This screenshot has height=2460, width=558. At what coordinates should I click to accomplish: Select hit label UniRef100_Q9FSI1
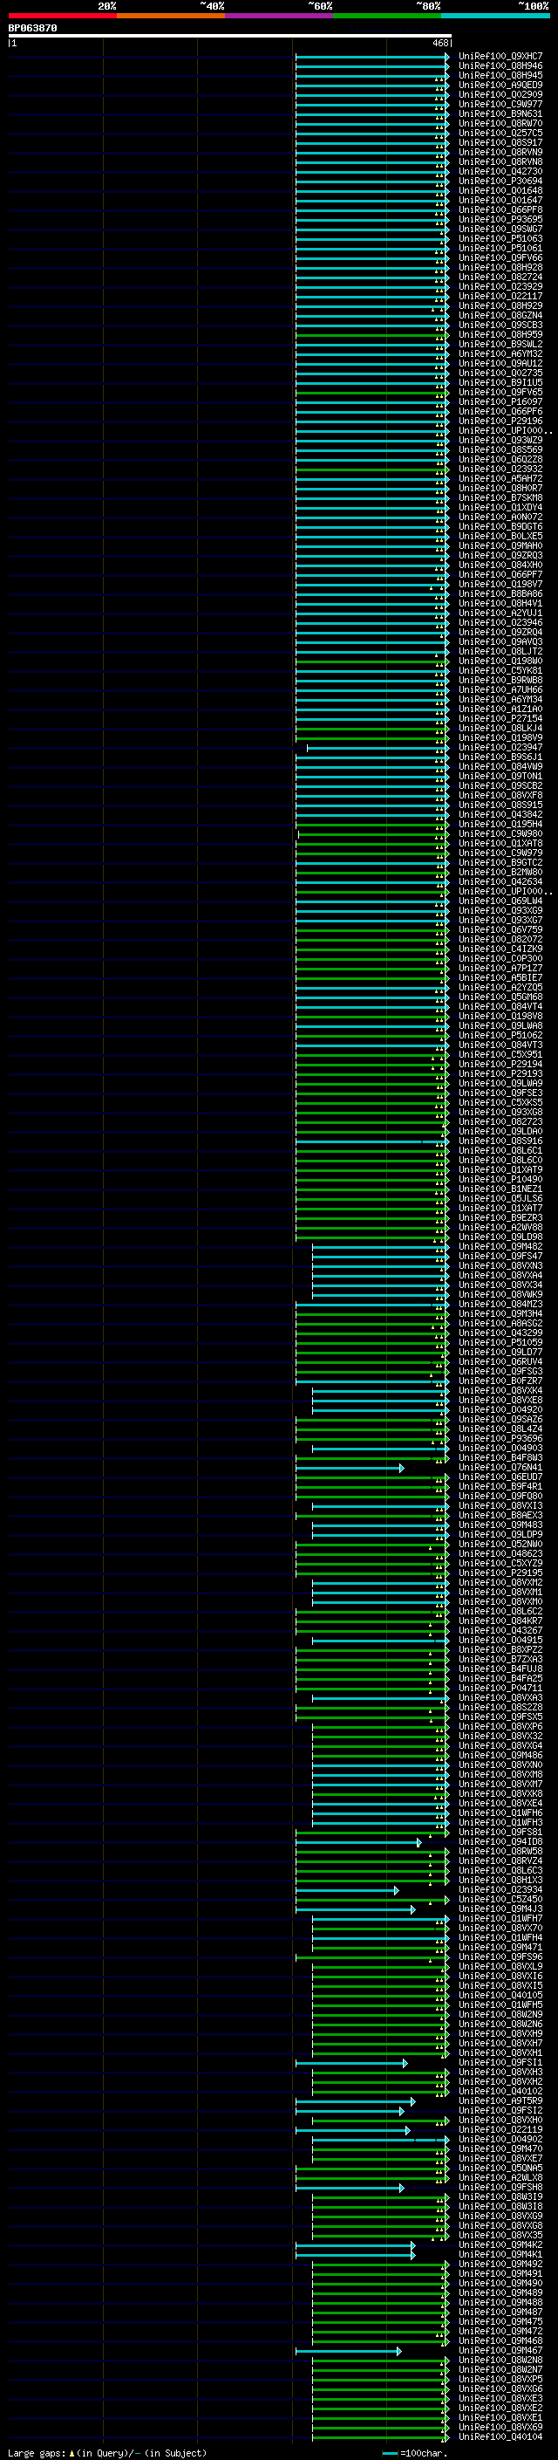tap(500, 2063)
